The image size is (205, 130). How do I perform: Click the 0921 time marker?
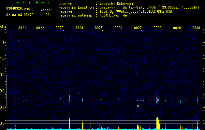point(22,28)
